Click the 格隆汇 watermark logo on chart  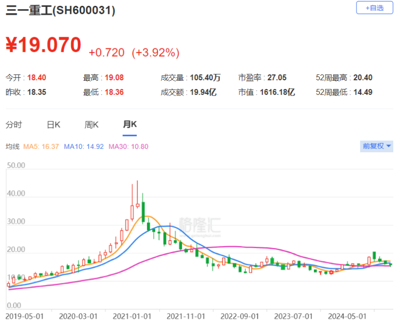(200, 227)
